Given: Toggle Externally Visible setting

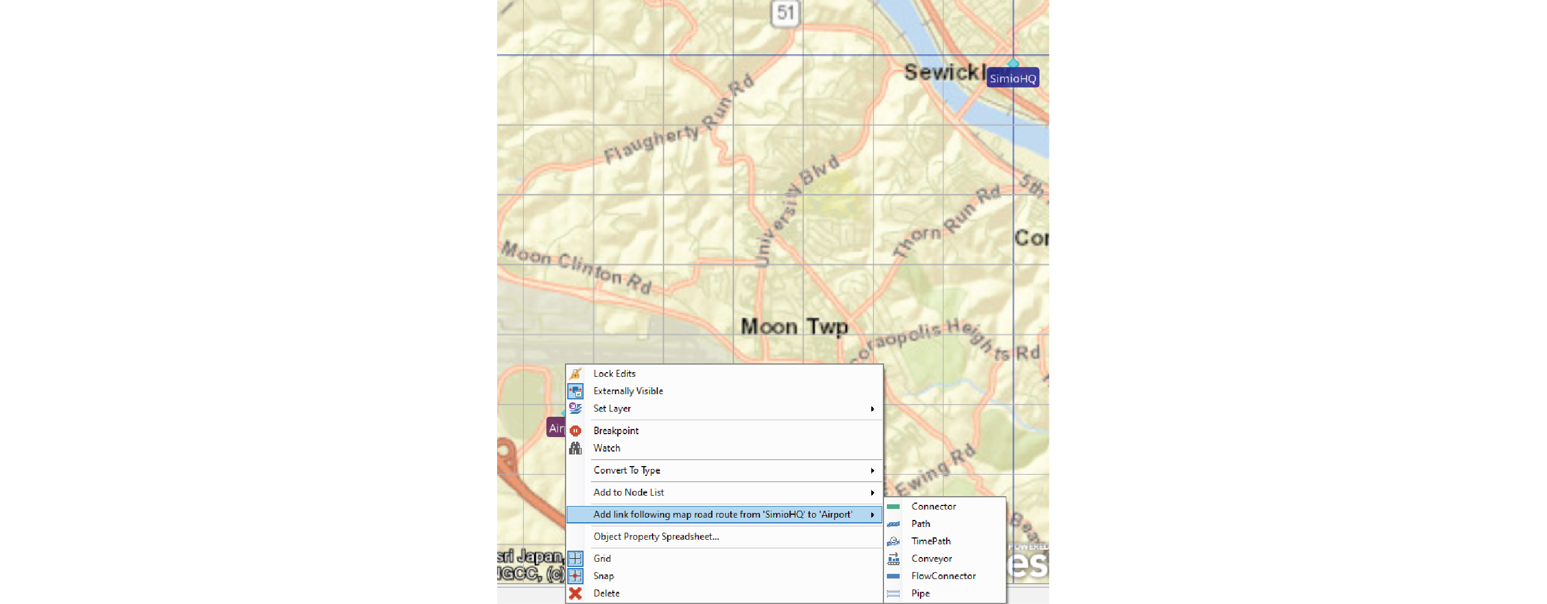Looking at the screenshot, I should 628,391.
